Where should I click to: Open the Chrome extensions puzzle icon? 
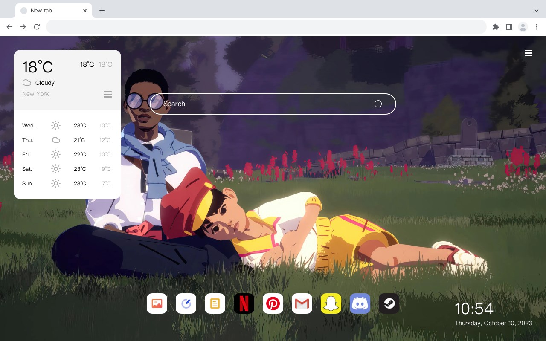[x=495, y=27]
